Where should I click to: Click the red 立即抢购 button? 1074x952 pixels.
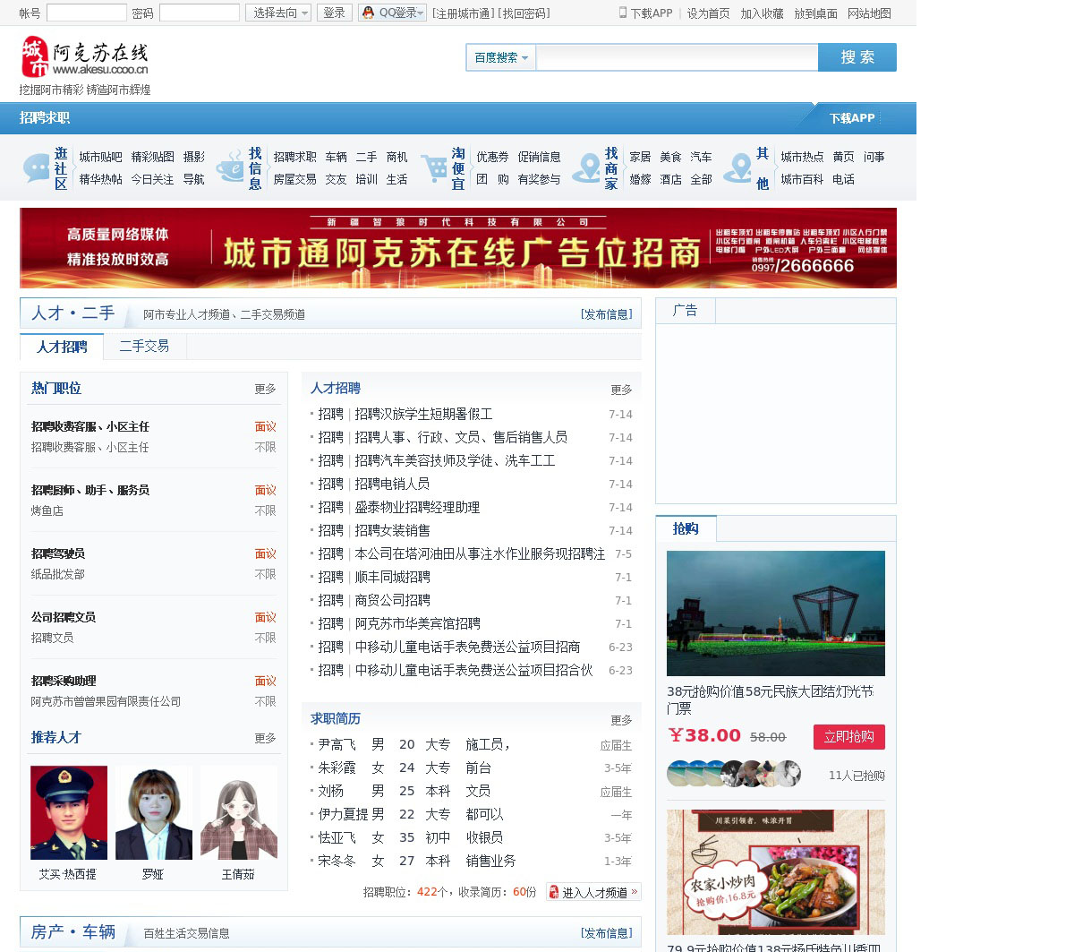tap(848, 736)
